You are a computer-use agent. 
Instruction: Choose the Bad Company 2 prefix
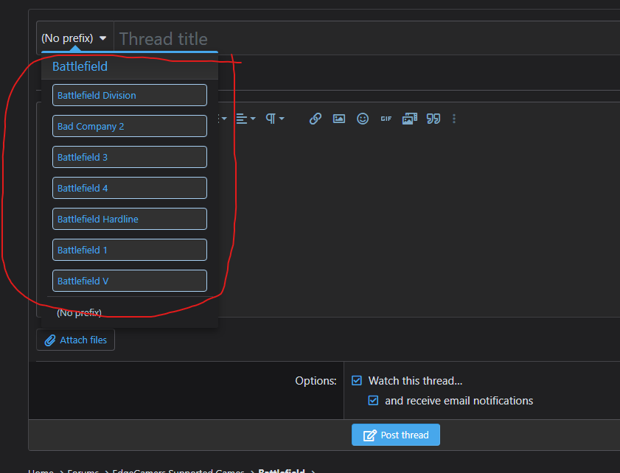[x=130, y=126]
